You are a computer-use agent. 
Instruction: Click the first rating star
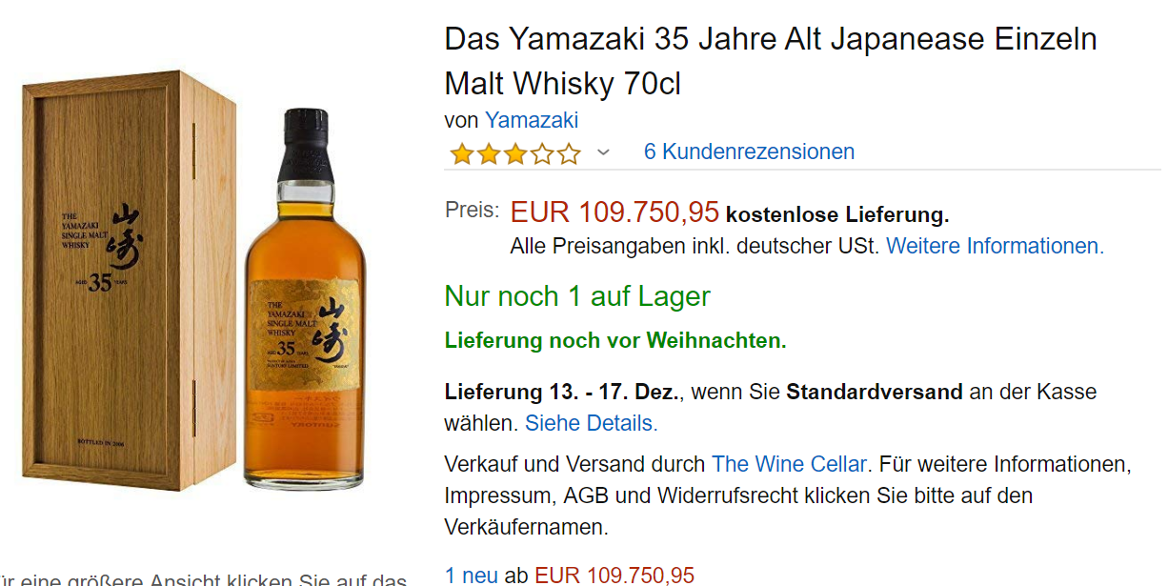tap(462, 153)
